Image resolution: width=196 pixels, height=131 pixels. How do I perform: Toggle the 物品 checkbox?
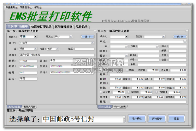[127, 70]
